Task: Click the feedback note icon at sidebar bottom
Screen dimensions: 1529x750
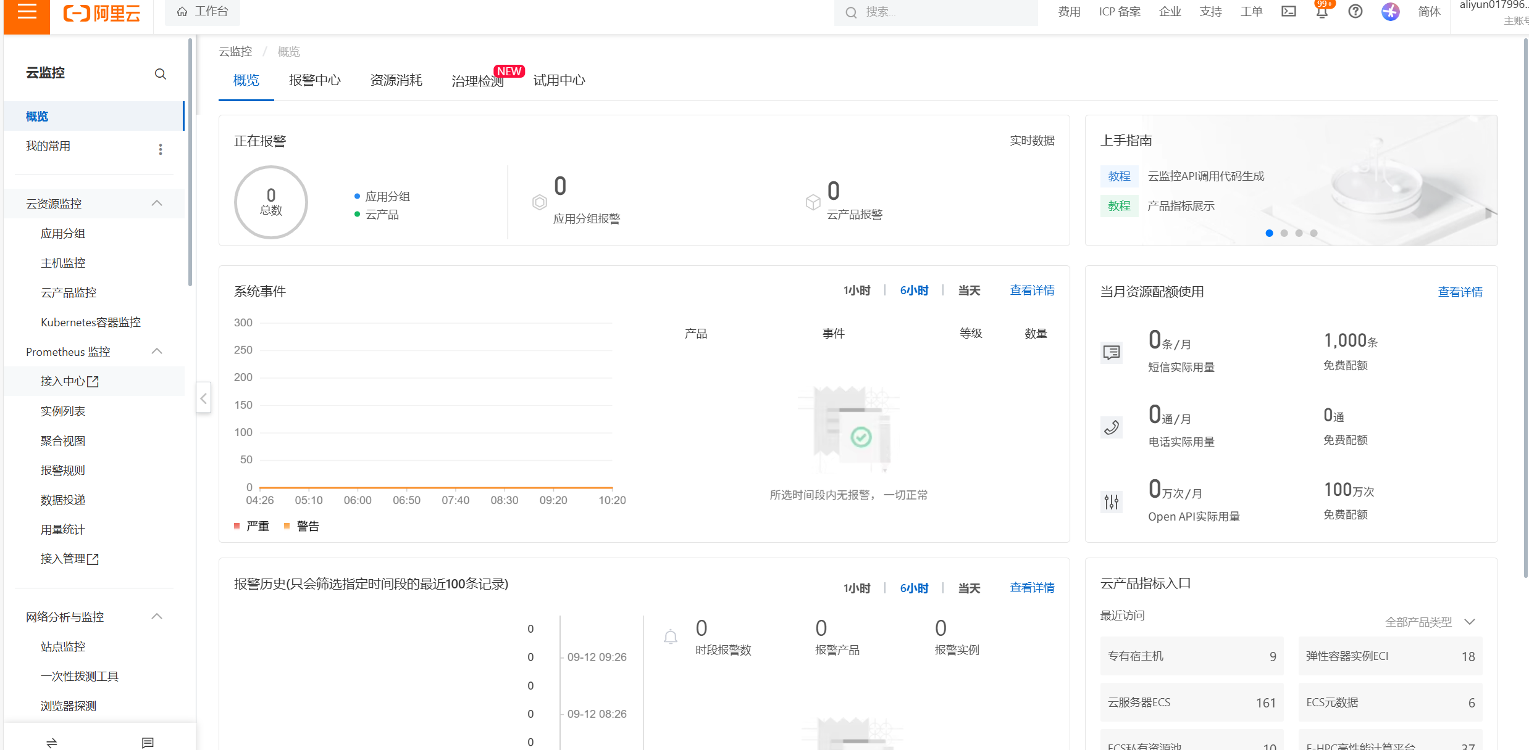Action: click(x=148, y=742)
